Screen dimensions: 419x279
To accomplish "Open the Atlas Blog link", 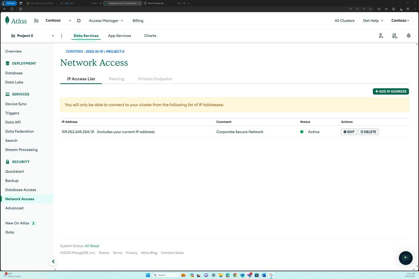I will click(149, 253).
